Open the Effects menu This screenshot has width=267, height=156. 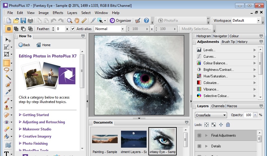click(58, 13)
